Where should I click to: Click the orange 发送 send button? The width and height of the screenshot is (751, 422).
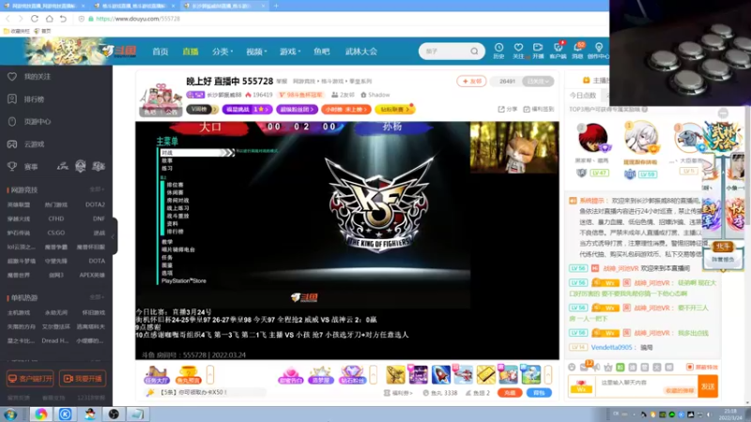(x=708, y=386)
